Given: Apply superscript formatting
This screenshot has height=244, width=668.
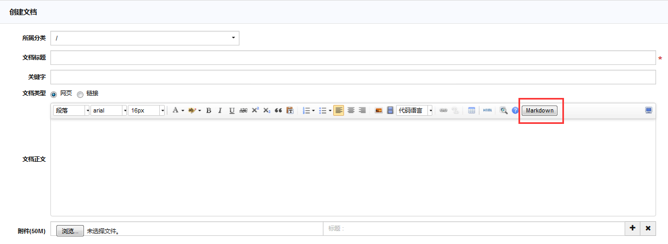Looking at the screenshot, I should 255,110.
